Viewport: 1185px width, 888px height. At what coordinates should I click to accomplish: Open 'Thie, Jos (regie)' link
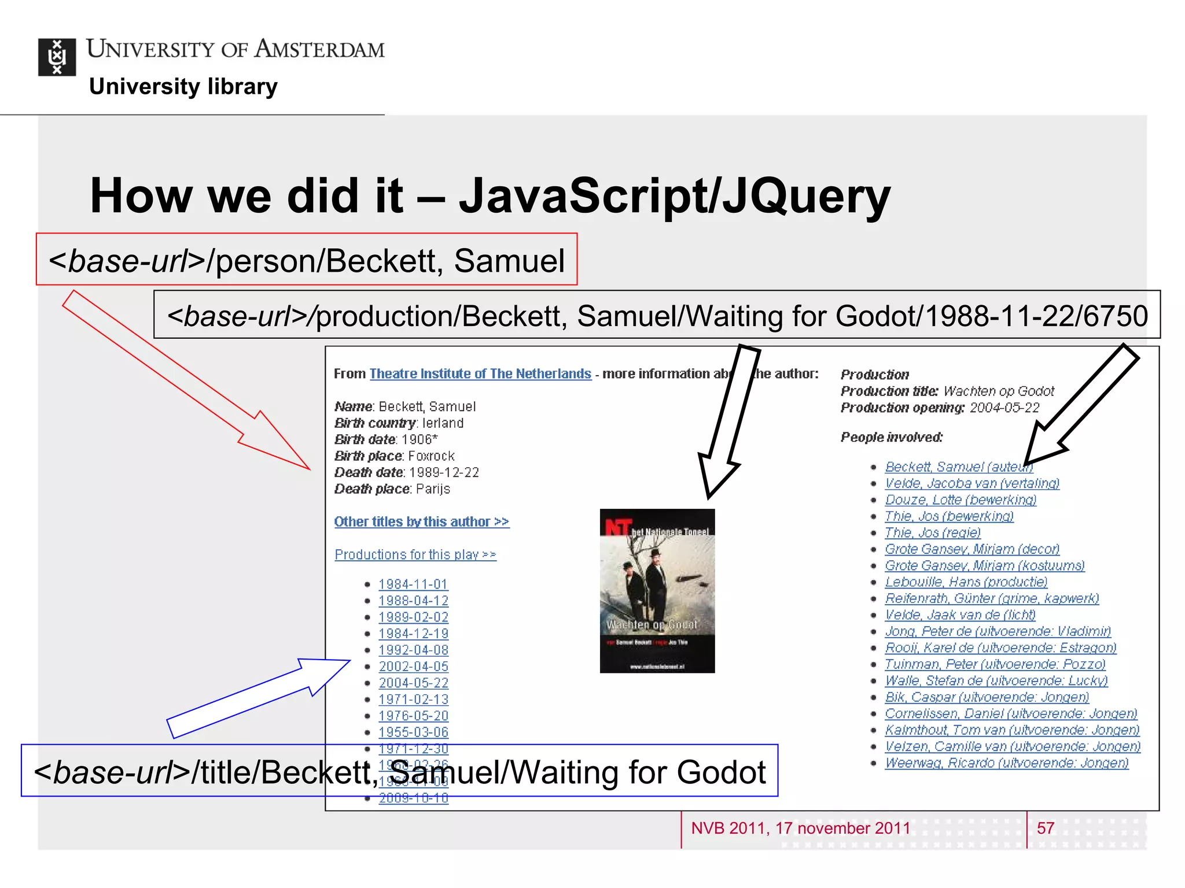click(x=933, y=533)
